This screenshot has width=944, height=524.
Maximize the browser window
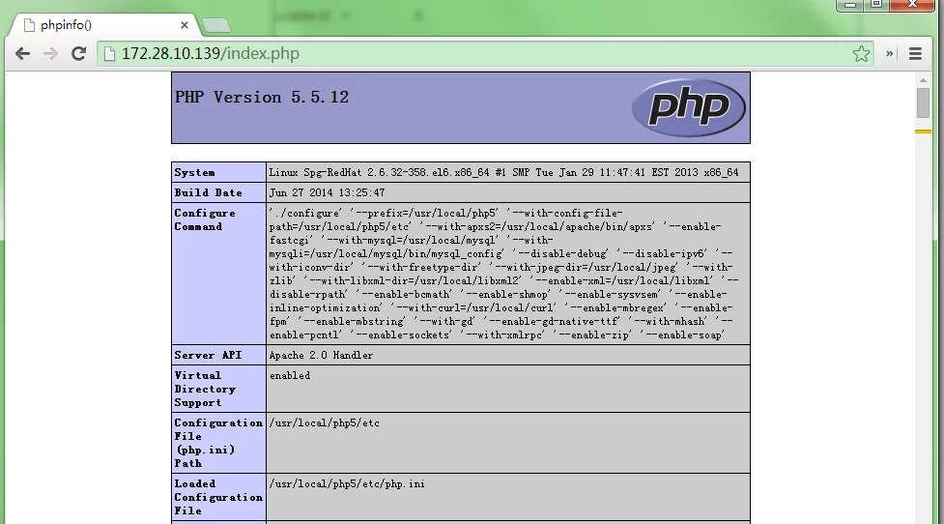[x=876, y=5]
